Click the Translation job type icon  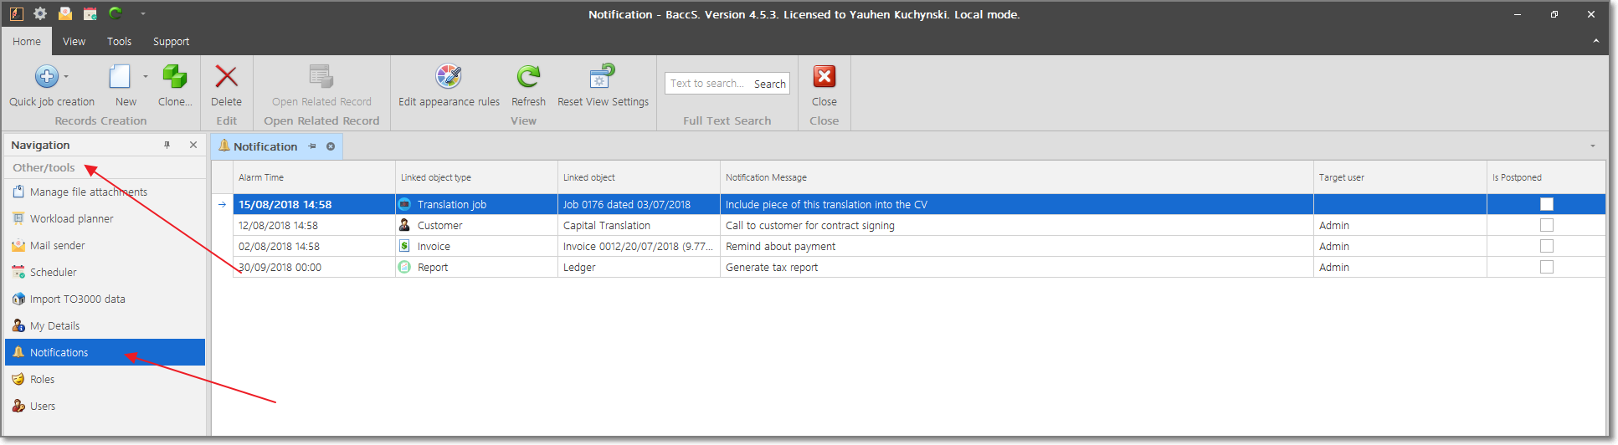click(404, 204)
